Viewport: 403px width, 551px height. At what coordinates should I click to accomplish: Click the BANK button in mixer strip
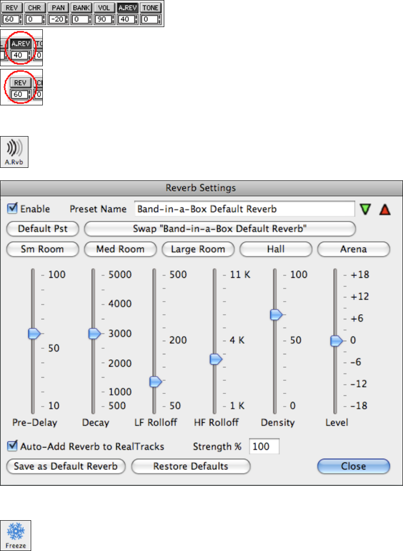(x=81, y=8)
